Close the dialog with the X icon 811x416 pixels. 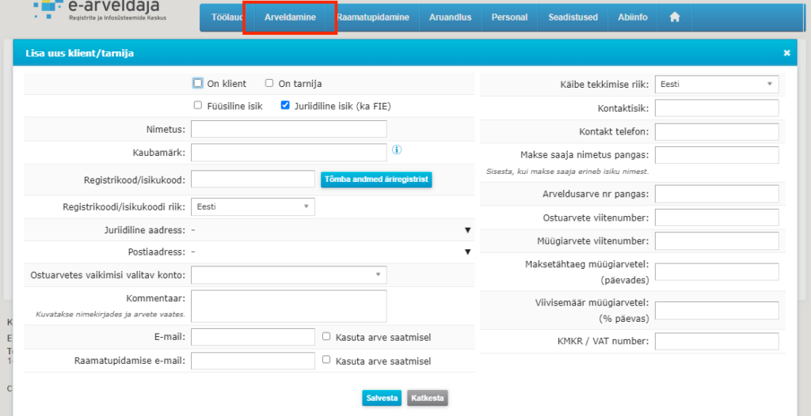(x=786, y=53)
